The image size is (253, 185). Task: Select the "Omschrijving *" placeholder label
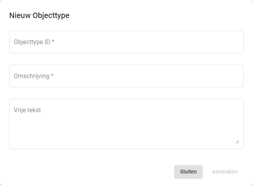(x=34, y=76)
